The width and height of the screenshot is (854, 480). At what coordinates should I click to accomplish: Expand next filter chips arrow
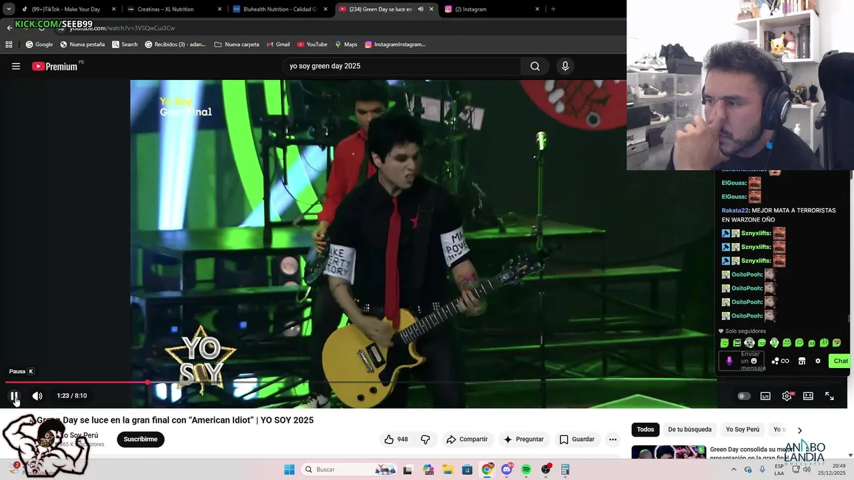pos(799,430)
